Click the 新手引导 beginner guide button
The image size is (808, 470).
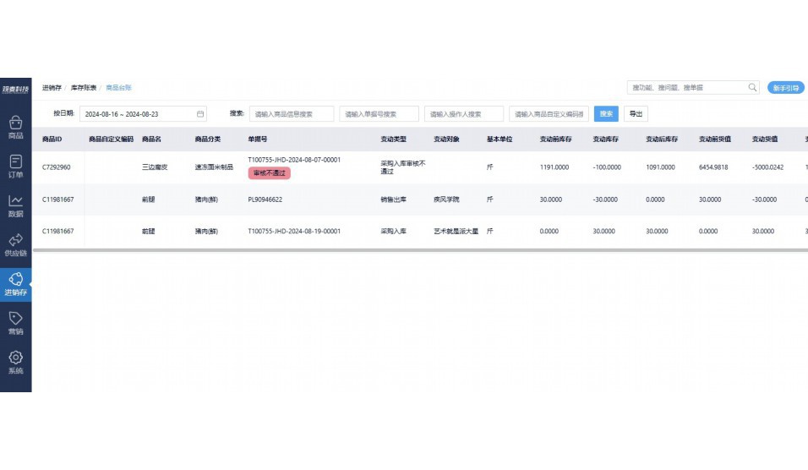(x=785, y=88)
